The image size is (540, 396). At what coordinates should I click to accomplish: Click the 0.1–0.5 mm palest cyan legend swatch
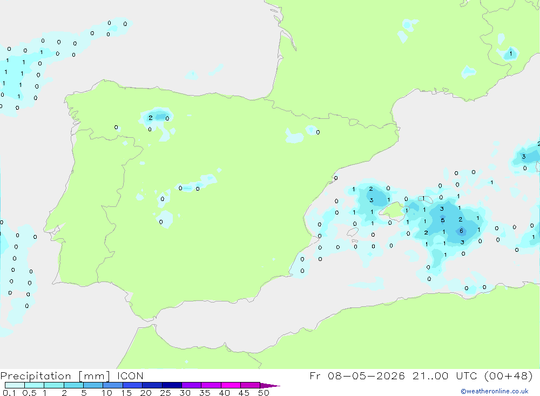15,385
